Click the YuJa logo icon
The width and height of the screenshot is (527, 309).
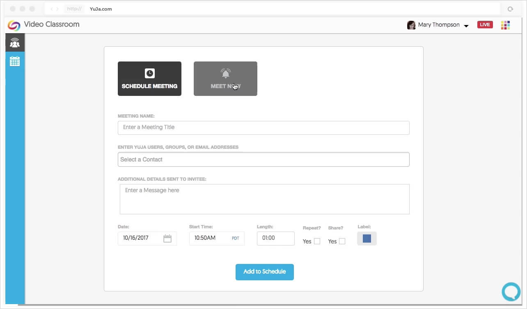[x=14, y=25]
